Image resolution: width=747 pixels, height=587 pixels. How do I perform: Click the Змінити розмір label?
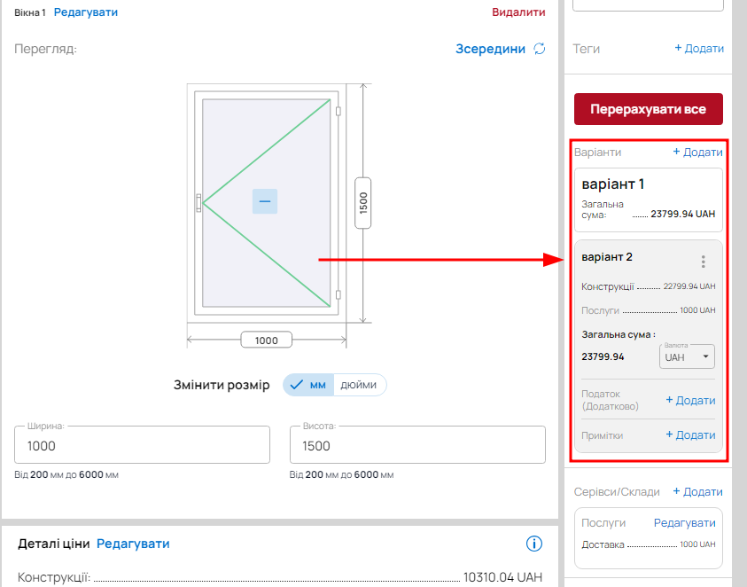[222, 385]
